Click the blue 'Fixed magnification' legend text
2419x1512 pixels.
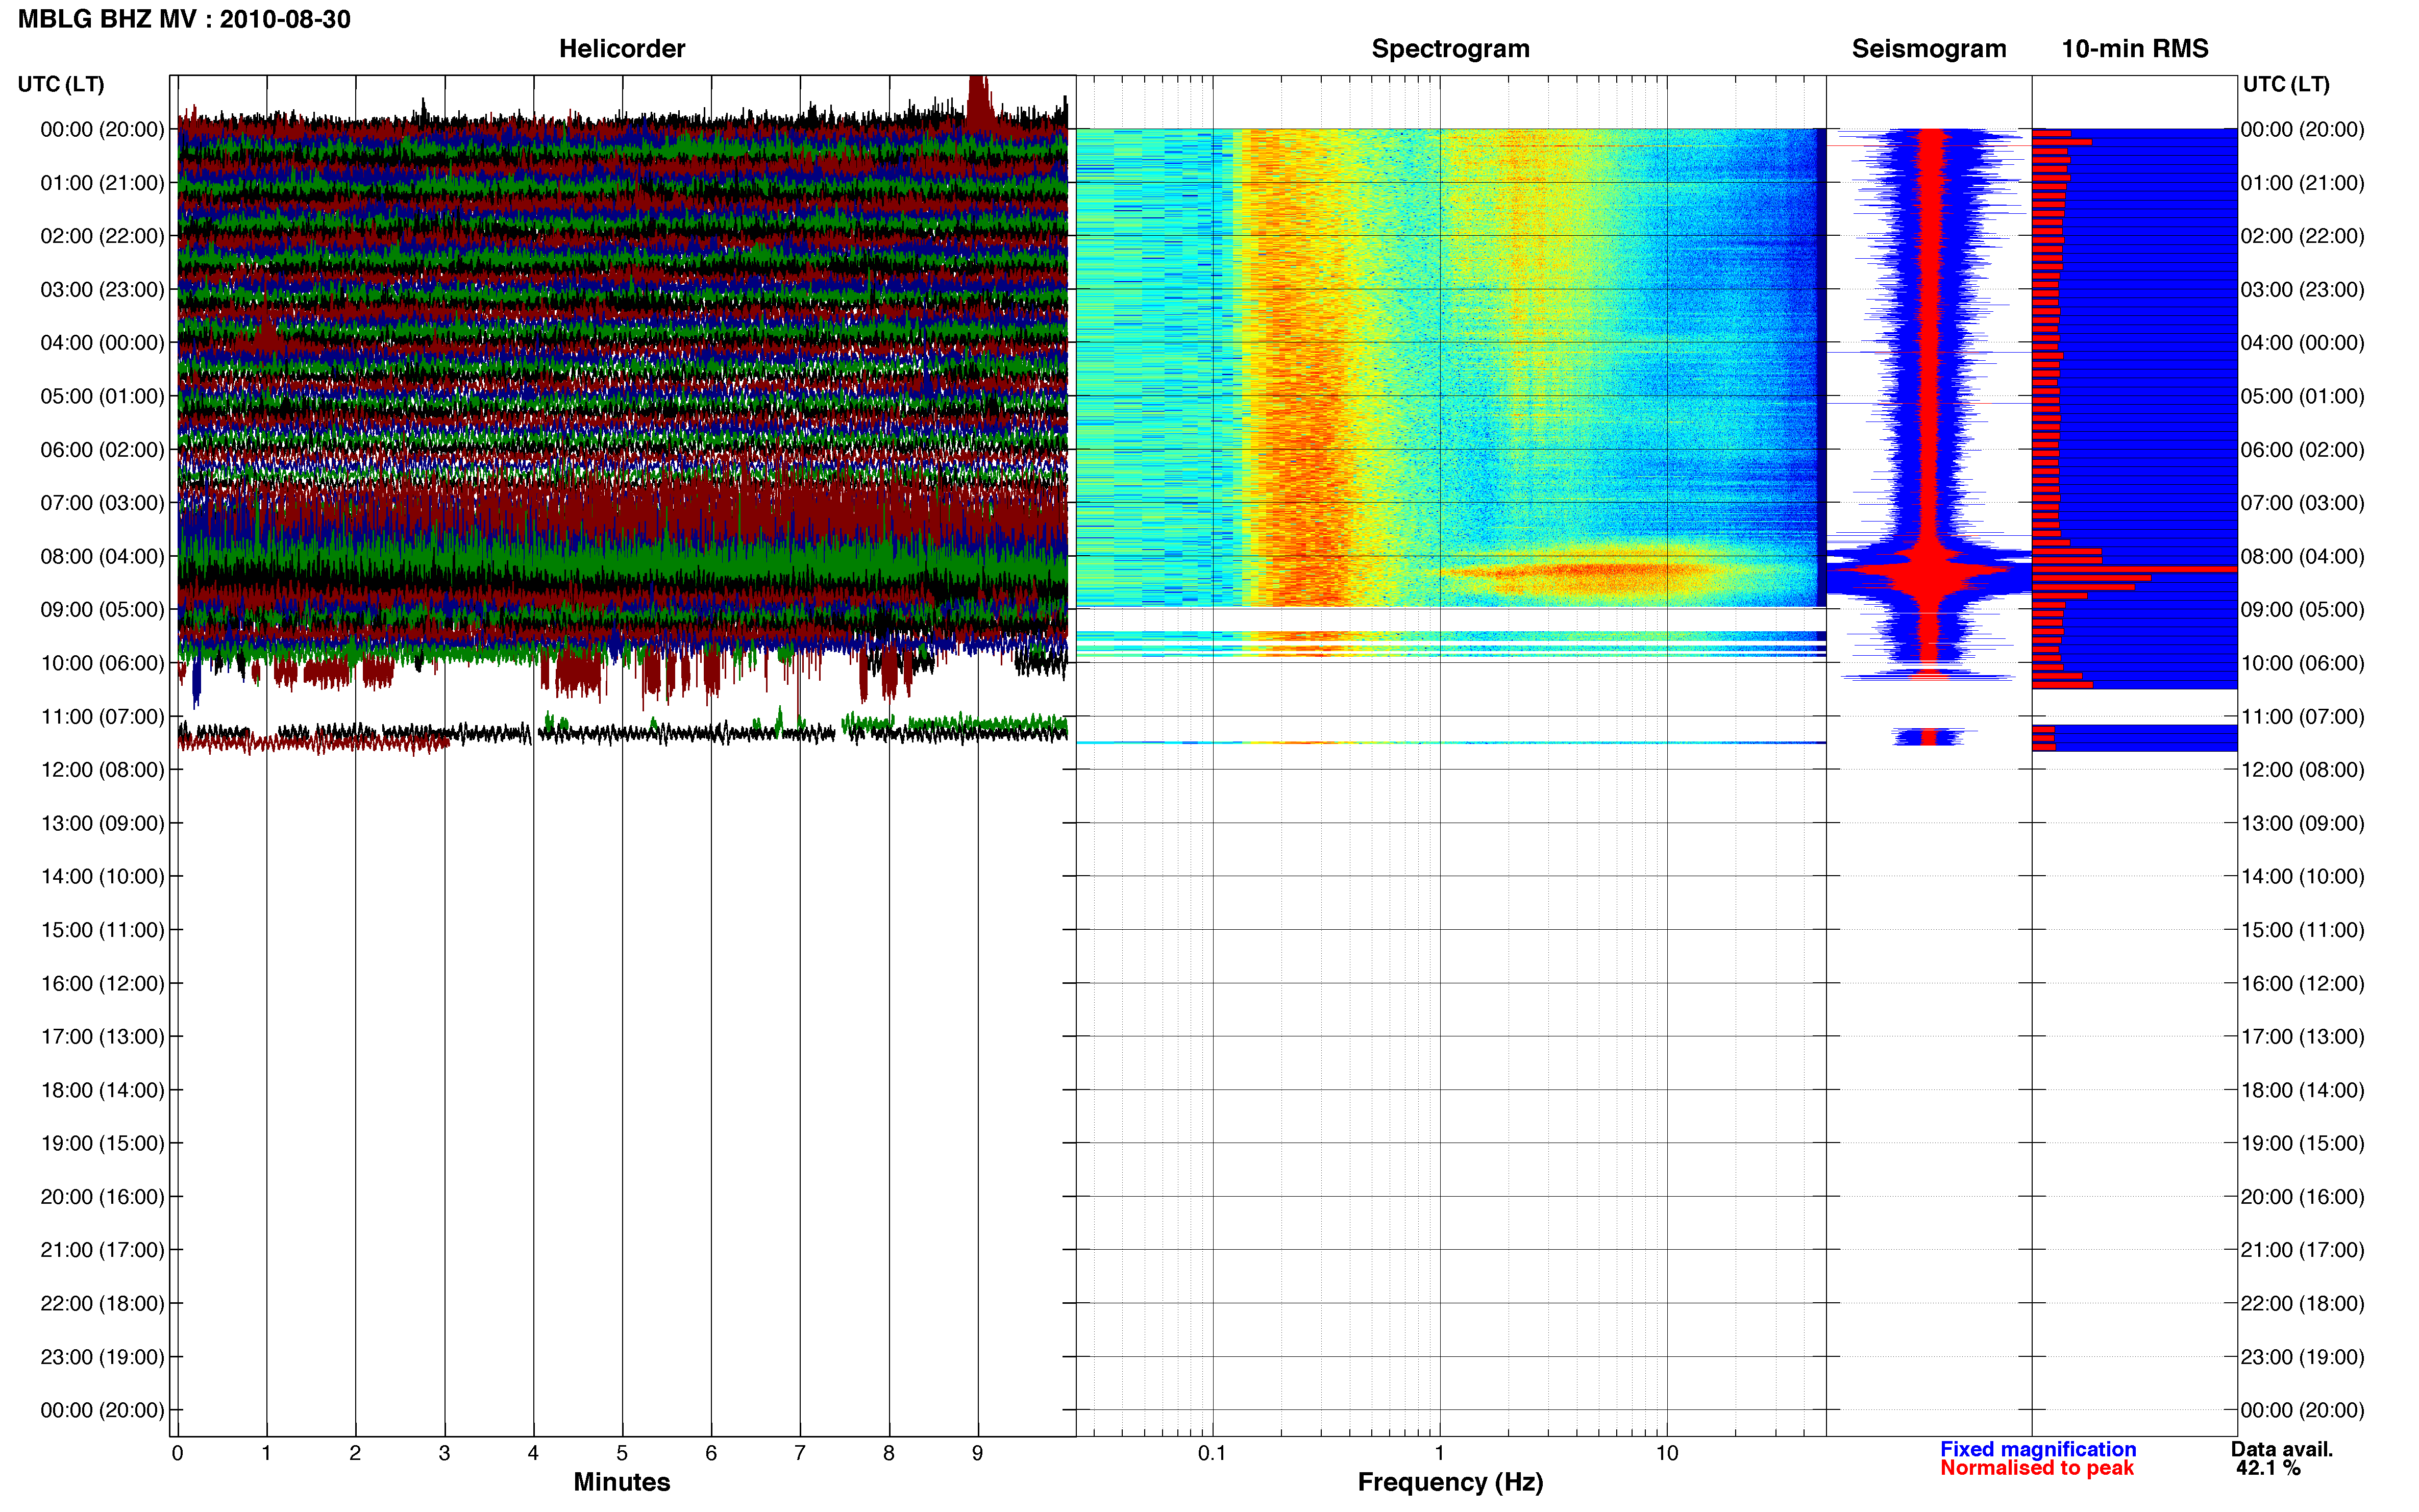2038,1449
